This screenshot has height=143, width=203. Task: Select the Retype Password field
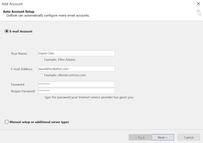click(x=76, y=91)
